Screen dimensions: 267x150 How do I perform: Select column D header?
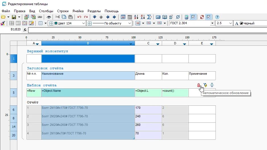(175, 43)
